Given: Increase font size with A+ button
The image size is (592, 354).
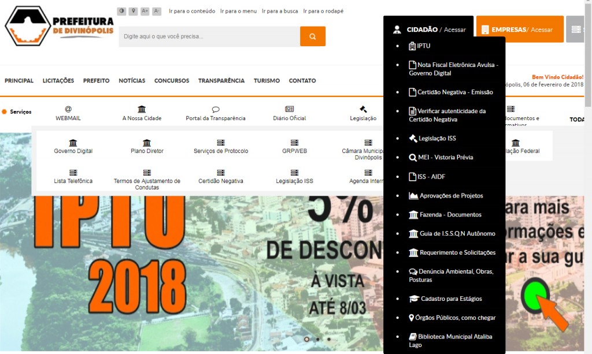Looking at the screenshot, I should pos(145,11).
